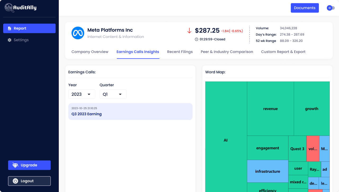Select the AI block in word map
This screenshot has width=339, height=192.
pyautogui.click(x=226, y=137)
